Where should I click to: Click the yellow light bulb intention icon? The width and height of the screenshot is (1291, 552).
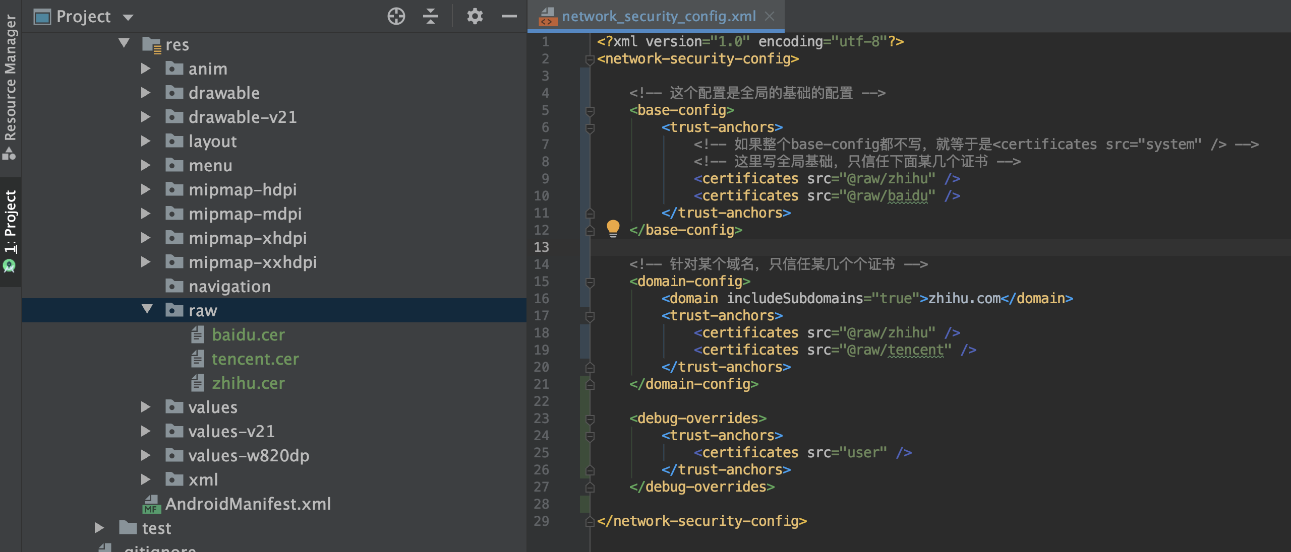613,228
